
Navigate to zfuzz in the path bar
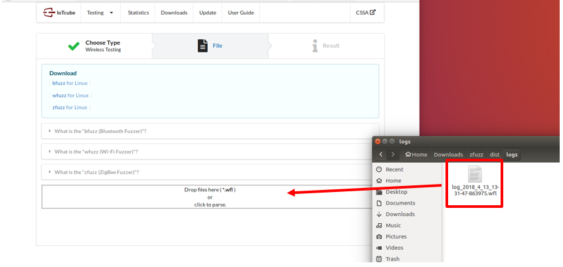click(x=476, y=155)
